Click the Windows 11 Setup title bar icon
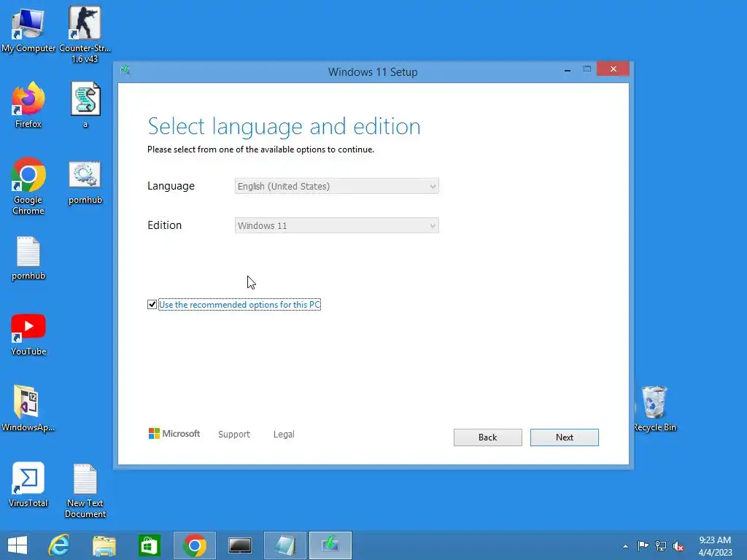 [x=125, y=71]
